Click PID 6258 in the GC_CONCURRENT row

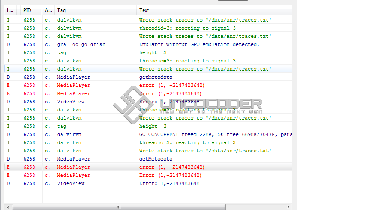click(x=29, y=134)
